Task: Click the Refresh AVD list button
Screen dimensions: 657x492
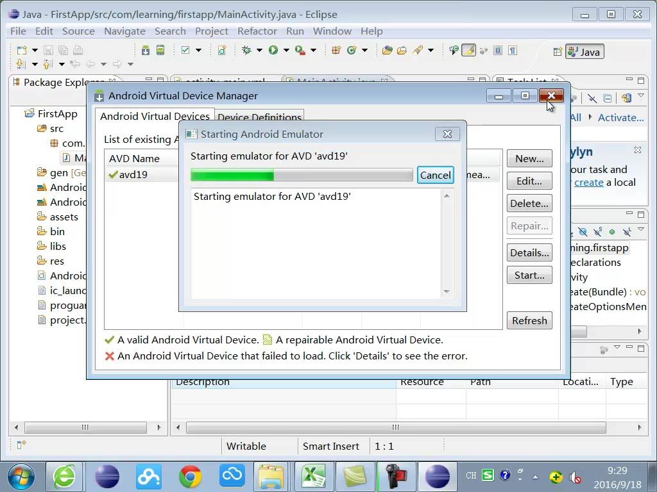Action: coord(529,320)
